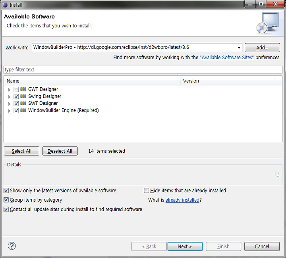
Task: Toggle Group items by category checkbox
Action: 6,200
